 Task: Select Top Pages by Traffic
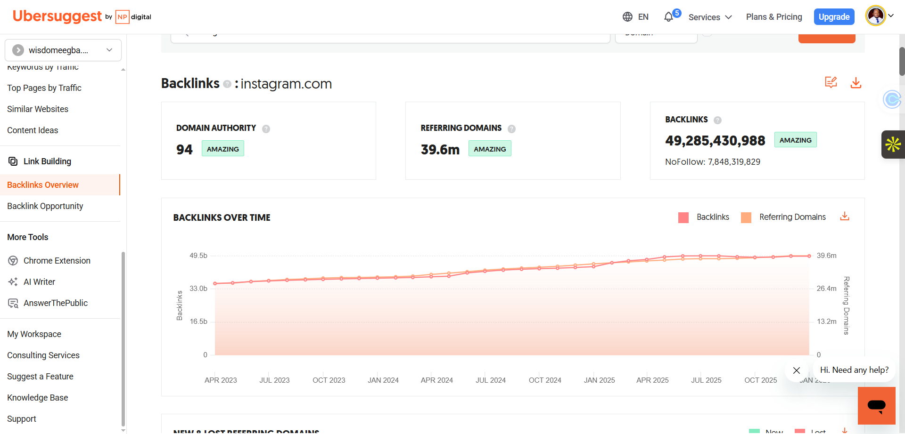[44, 88]
